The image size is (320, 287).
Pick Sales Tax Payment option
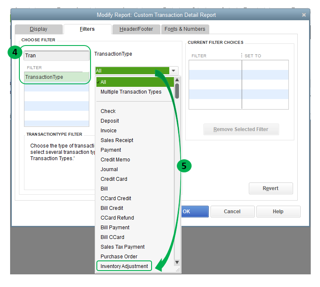123,247
